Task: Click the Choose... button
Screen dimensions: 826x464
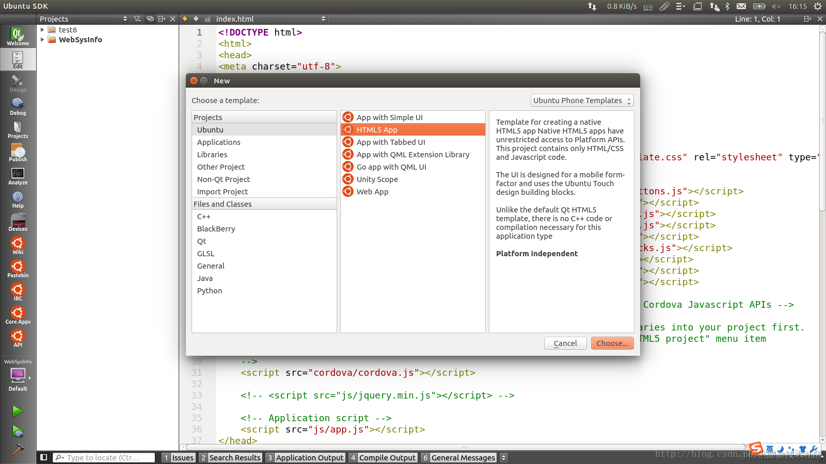Action: click(612, 343)
